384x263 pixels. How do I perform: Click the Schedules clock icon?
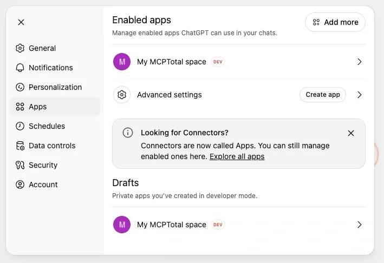tap(20, 126)
